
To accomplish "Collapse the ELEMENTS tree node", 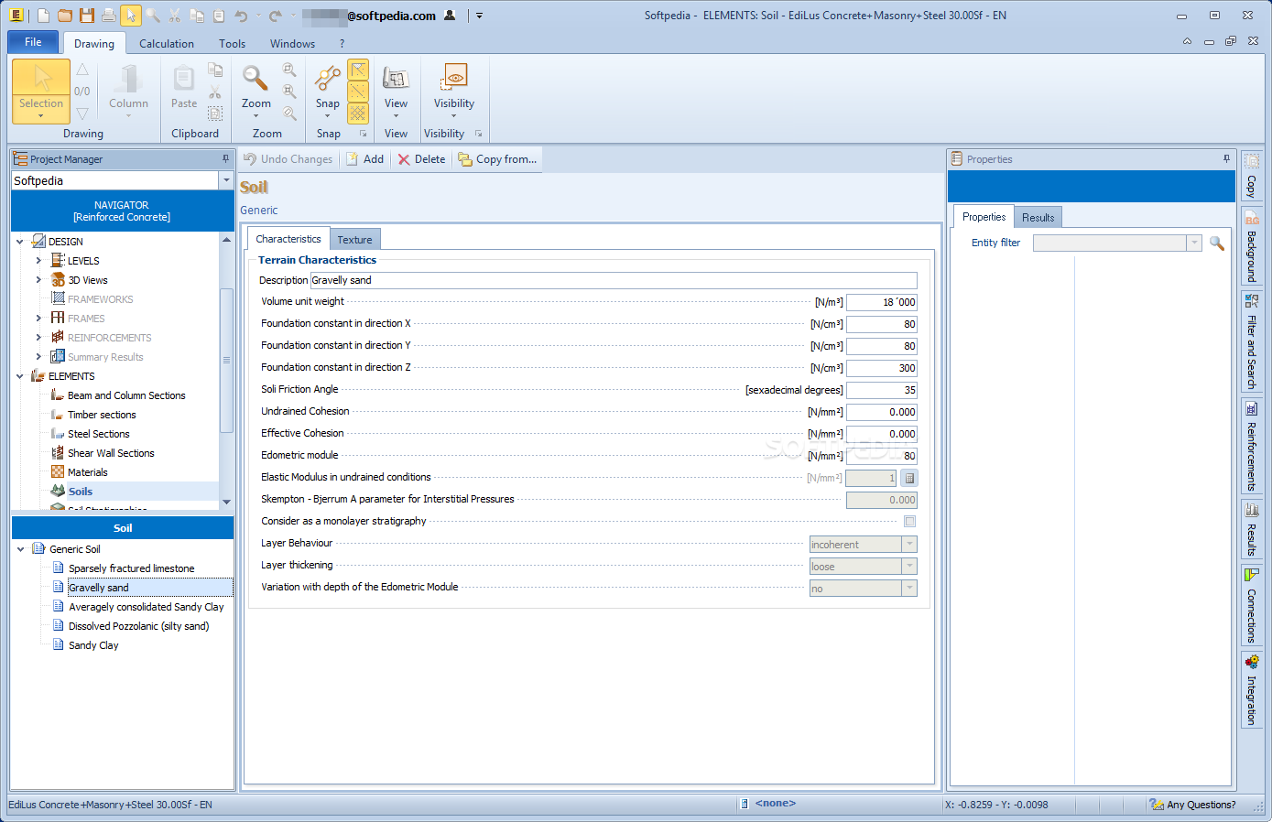I will [x=20, y=376].
